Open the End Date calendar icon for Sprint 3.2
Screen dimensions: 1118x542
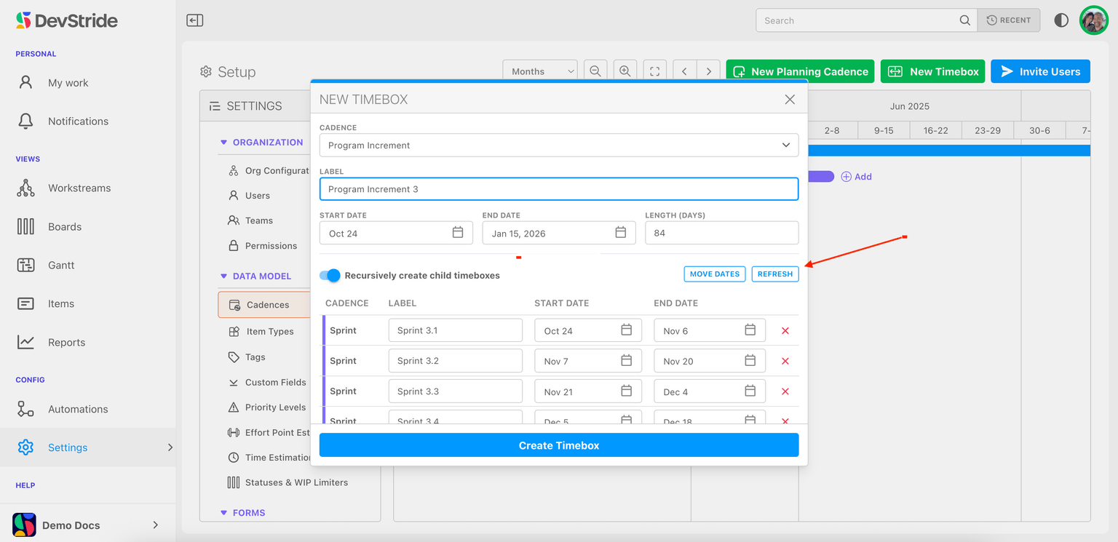point(750,361)
